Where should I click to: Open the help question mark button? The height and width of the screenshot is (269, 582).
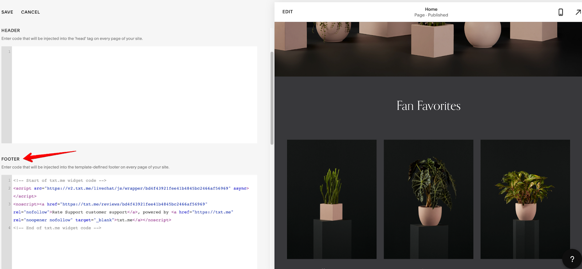pyautogui.click(x=572, y=259)
